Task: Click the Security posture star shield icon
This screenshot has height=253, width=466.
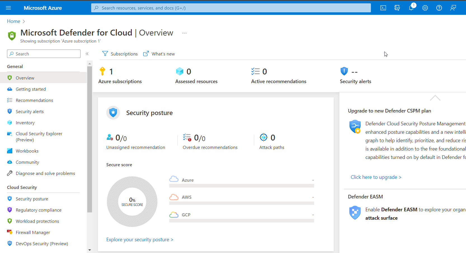Action: pos(113,113)
